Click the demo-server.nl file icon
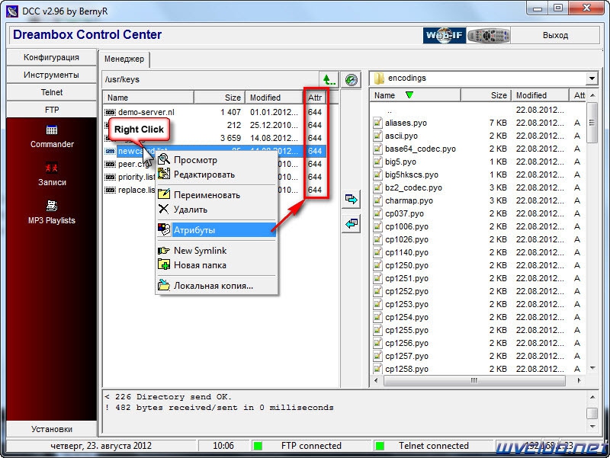610x458 pixels. [x=111, y=112]
